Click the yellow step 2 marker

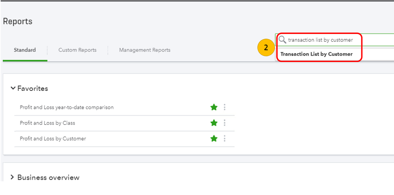tap(266, 48)
